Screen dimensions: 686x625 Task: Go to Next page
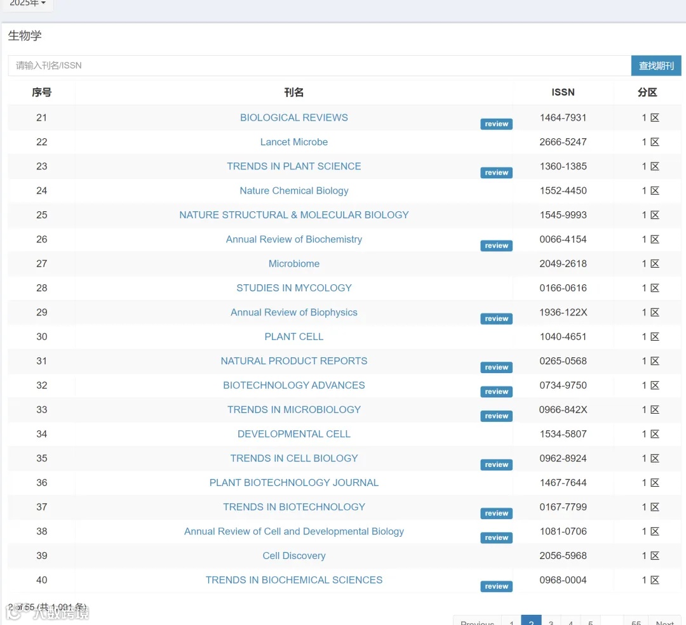(x=664, y=621)
